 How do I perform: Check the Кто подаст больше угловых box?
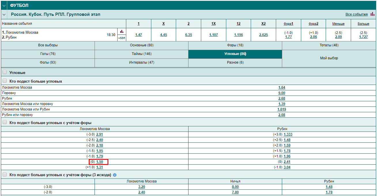click(x=5, y=81)
